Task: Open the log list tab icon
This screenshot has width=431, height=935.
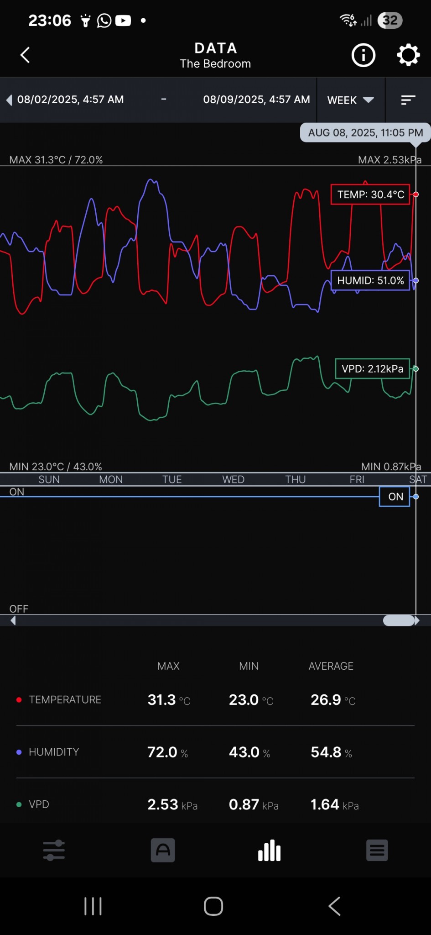Action: (377, 851)
